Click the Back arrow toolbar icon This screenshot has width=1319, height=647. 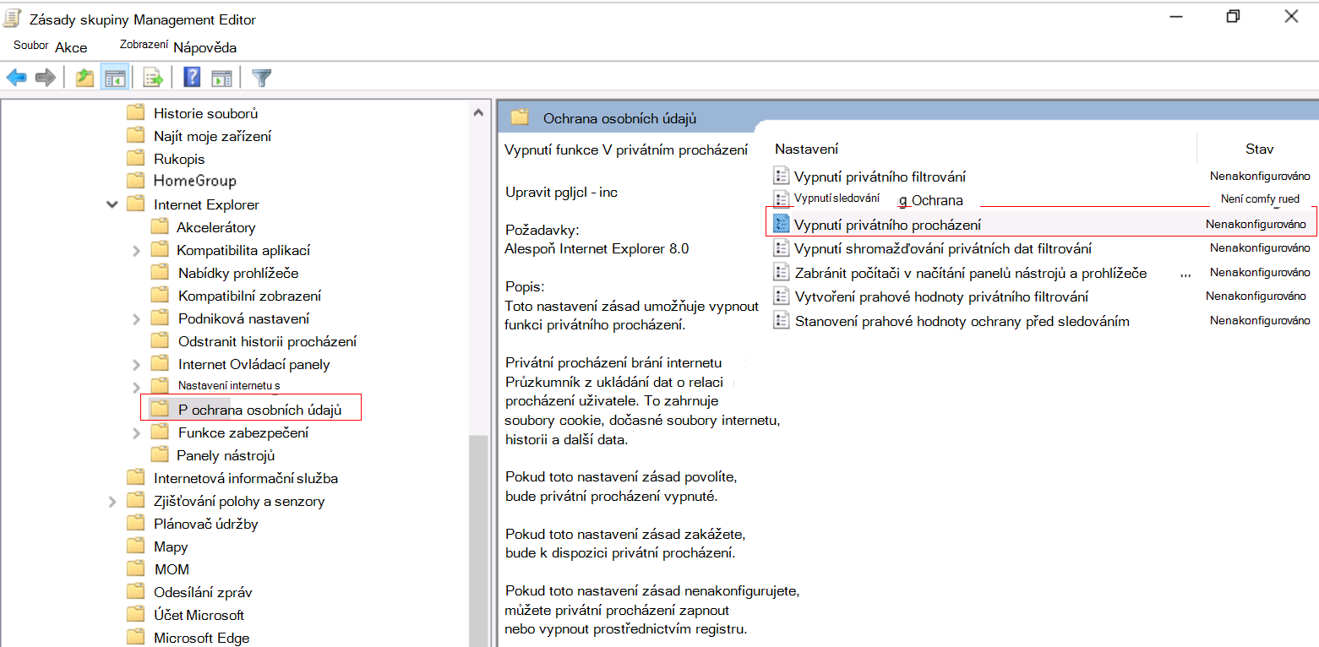tap(17, 79)
